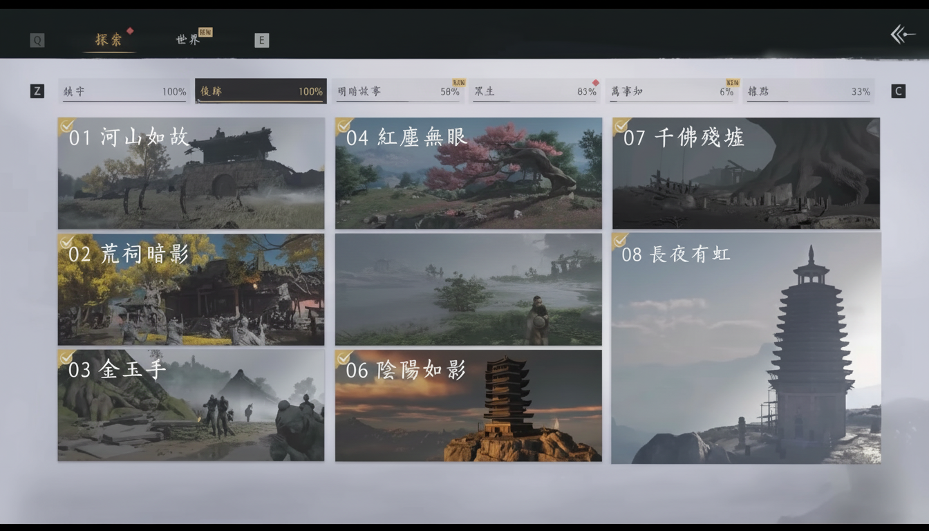The width and height of the screenshot is (929, 531).
Task: Collapse the panel with the top-right double arrow
Action: coord(902,33)
